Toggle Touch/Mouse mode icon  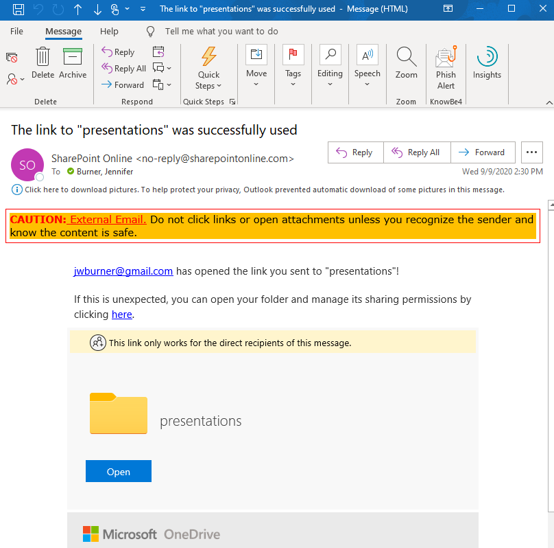point(115,9)
